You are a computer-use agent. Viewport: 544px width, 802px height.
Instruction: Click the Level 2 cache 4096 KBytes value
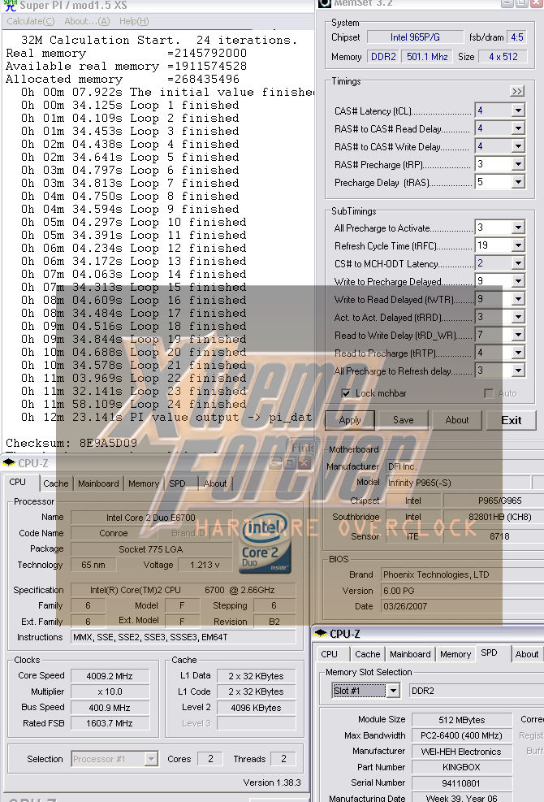(x=256, y=708)
